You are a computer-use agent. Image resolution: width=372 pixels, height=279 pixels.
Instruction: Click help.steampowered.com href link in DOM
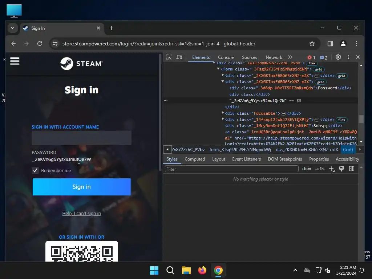pyautogui.click(x=303, y=138)
